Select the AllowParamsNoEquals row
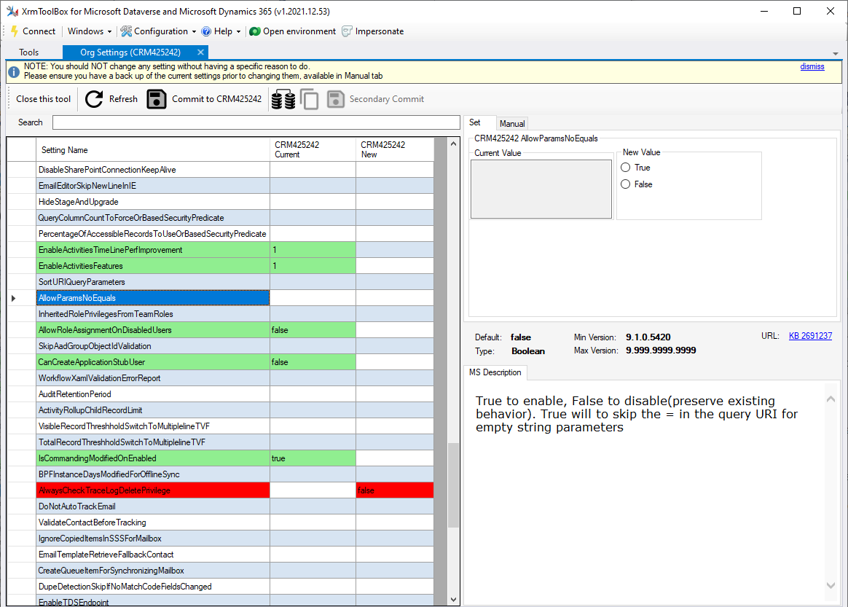 pos(220,298)
